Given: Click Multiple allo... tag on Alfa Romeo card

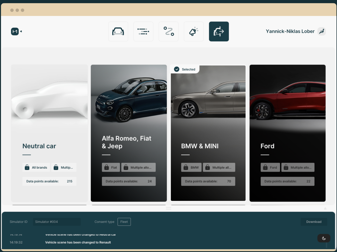Looking at the screenshot, I should tap(138, 167).
